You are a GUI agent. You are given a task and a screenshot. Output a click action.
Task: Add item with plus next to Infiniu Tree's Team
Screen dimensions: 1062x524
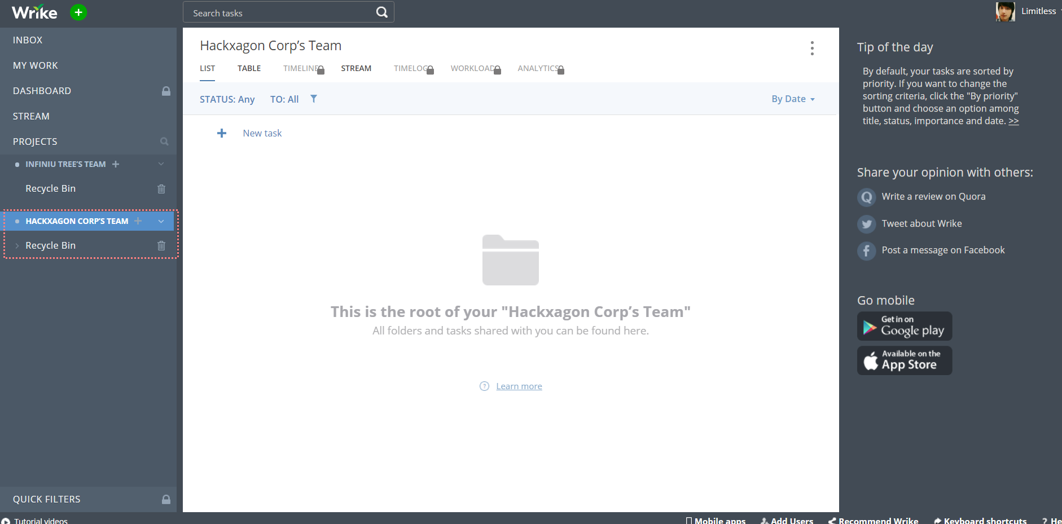coord(116,164)
